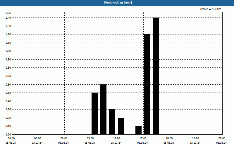Click the 21:00 time axis label
Screen dimensions: 234x146
[195, 138]
